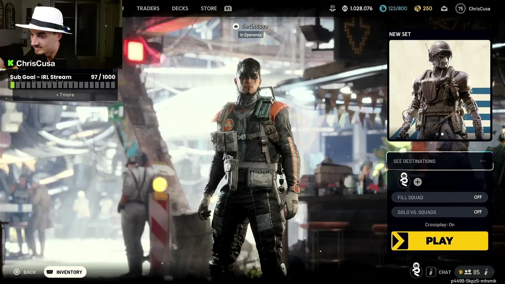
Task: Click the level 75 badge
Action: click(460, 8)
